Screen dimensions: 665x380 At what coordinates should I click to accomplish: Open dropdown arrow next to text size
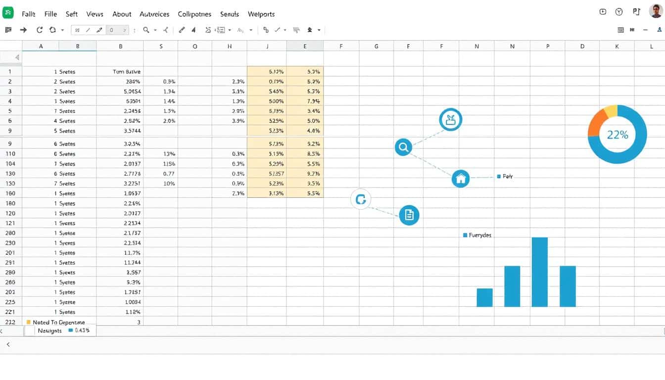pos(251,30)
